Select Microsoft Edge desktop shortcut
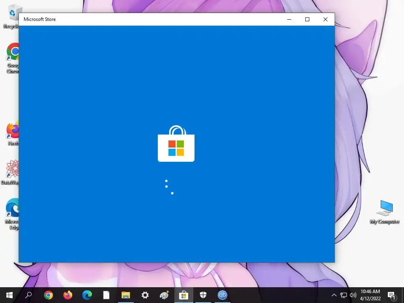 click(12, 214)
